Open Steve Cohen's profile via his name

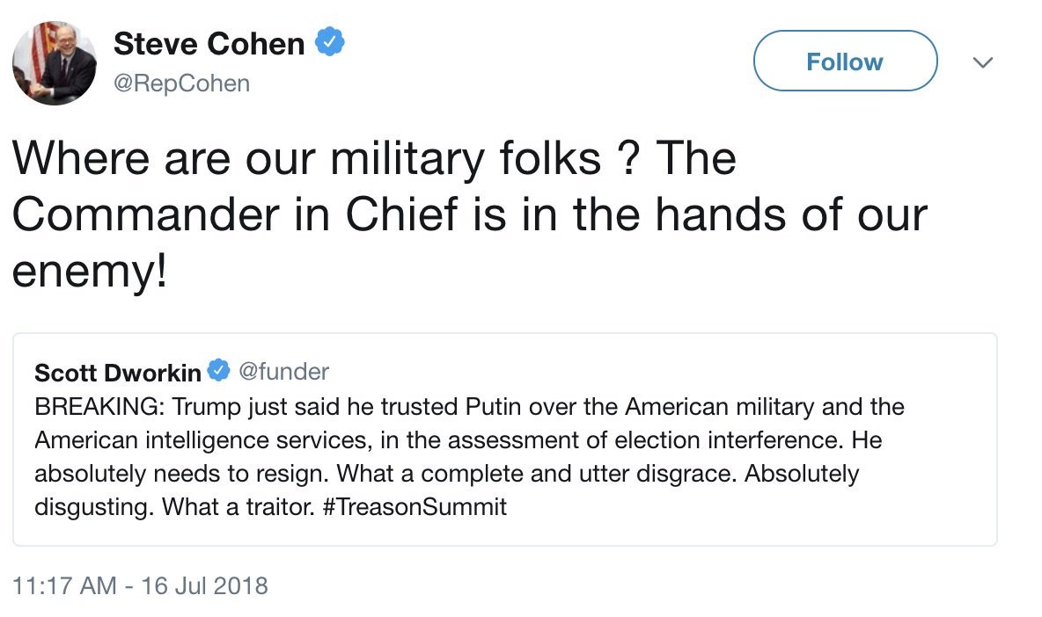(208, 44)
